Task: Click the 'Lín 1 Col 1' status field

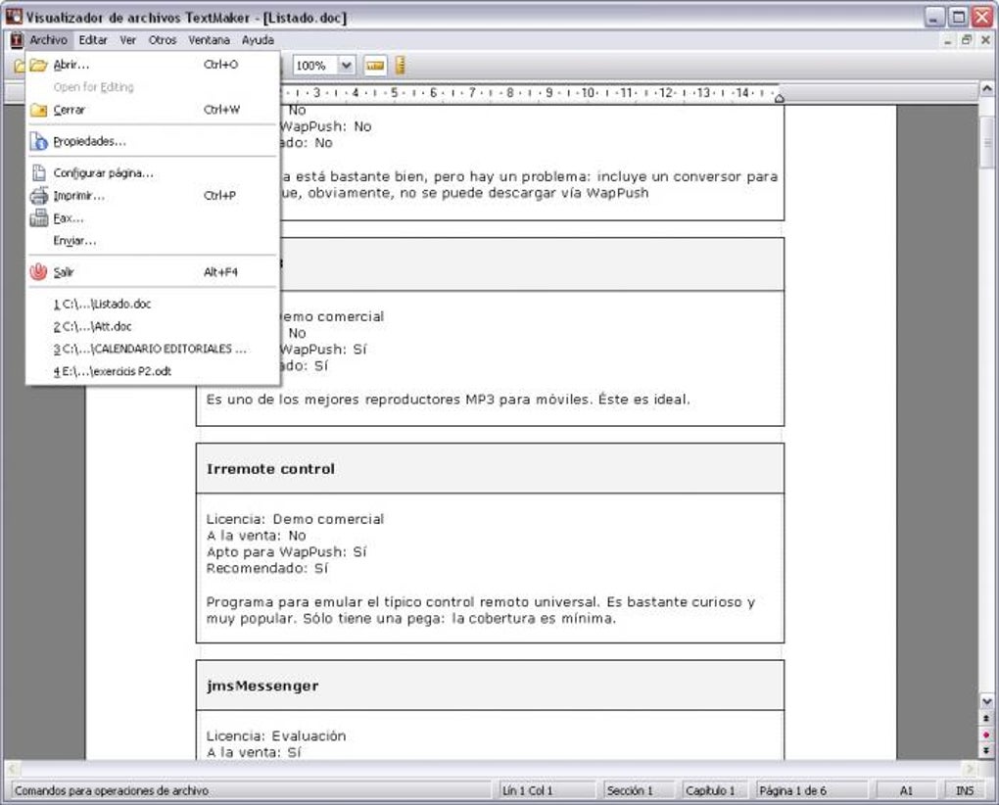Action: click(x=547, y=790)
